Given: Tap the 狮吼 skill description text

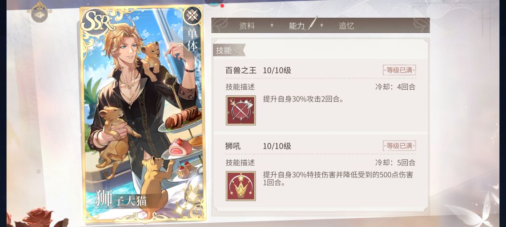Looking at the screenshot, I should coord(338,179).
